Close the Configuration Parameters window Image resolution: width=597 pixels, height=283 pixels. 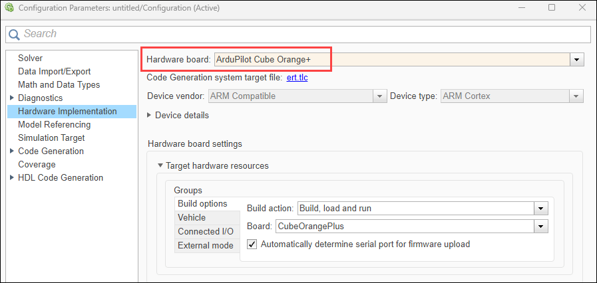(x=582, y=7)
